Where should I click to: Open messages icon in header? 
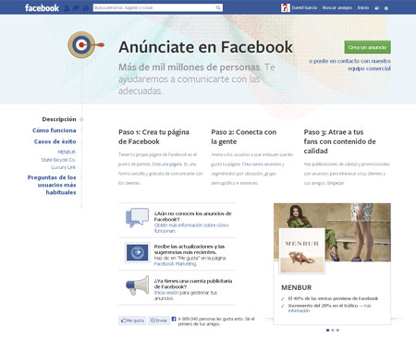[x=76, y=8]
